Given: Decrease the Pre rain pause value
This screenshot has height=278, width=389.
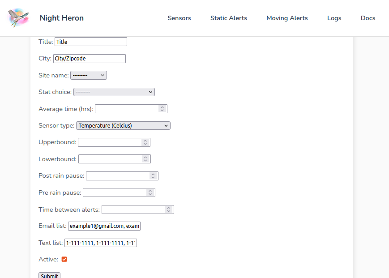Looking at the screenshot, I should point(150,194).
